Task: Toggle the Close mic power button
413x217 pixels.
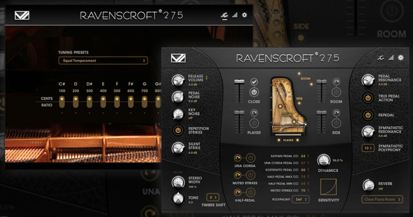Action: [x=254, y=92]
